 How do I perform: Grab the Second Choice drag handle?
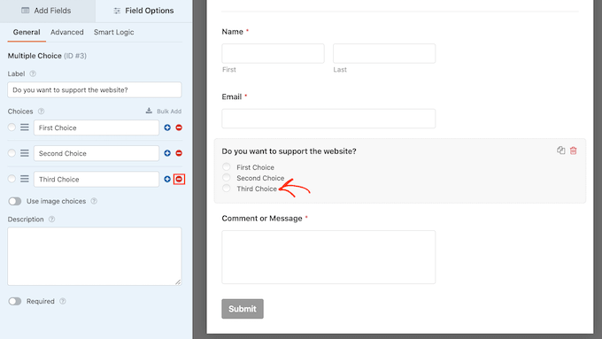25,153
